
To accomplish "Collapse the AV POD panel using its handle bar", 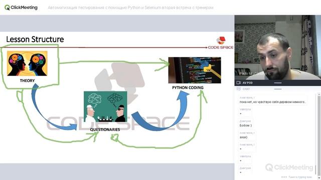I will click(278, 83).
